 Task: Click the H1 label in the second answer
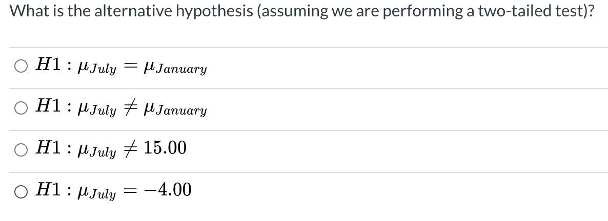48,107
